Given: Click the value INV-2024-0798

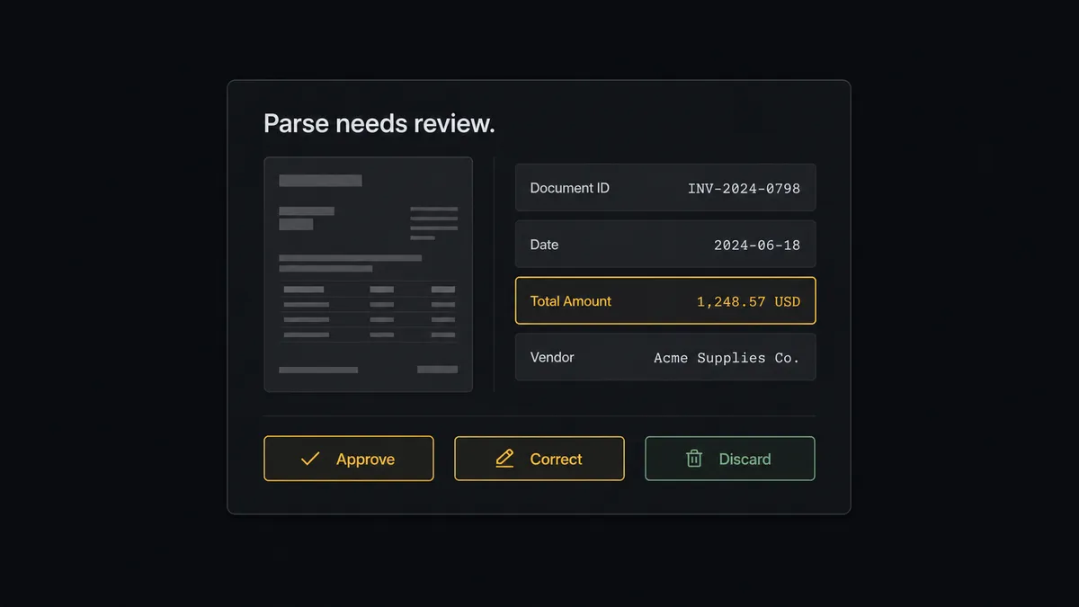Looking at the screenshot, I should tap(744, 189).
